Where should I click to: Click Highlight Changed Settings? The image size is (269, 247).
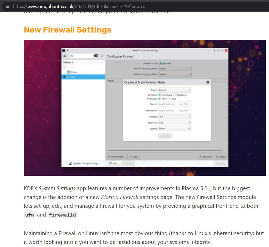coord(84,163)
